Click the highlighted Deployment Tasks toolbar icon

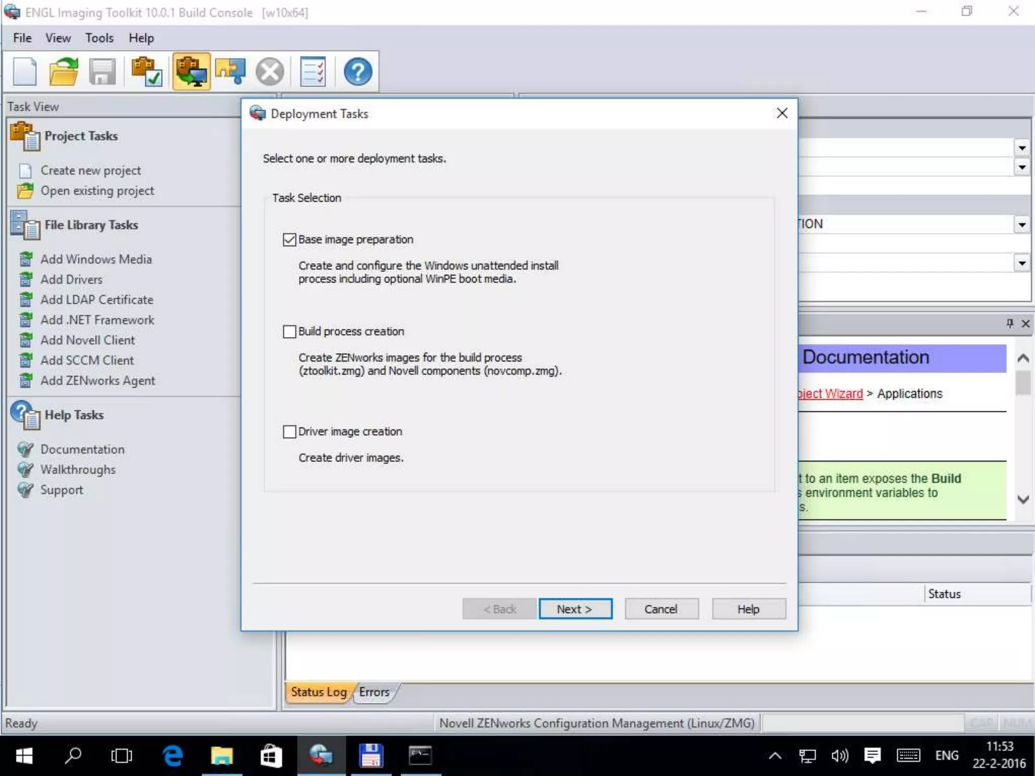(192, 72)
